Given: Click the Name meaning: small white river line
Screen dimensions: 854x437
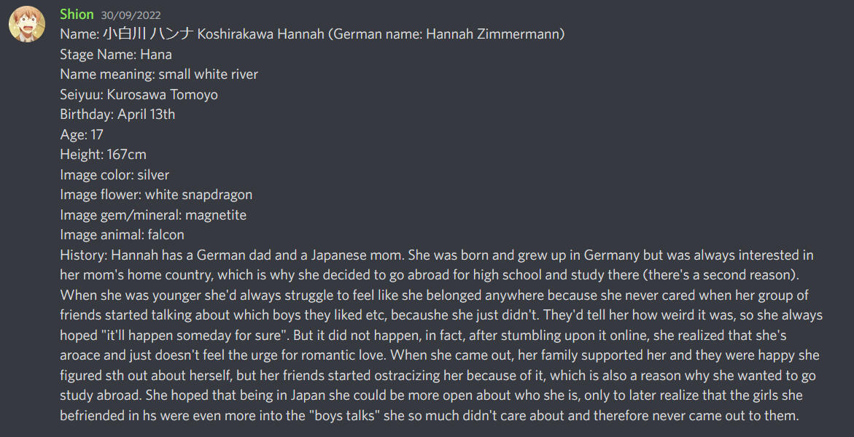Looking at the screenshot, I should [159, 74].
